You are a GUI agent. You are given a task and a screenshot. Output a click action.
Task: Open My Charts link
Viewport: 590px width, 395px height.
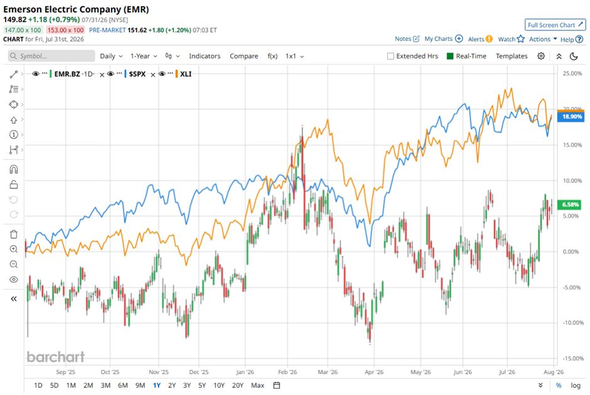point(443,39)
